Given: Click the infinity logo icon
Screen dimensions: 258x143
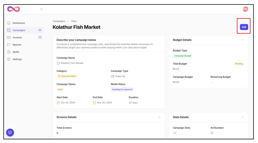Looking at the screenshot, I should pos(14,9).
